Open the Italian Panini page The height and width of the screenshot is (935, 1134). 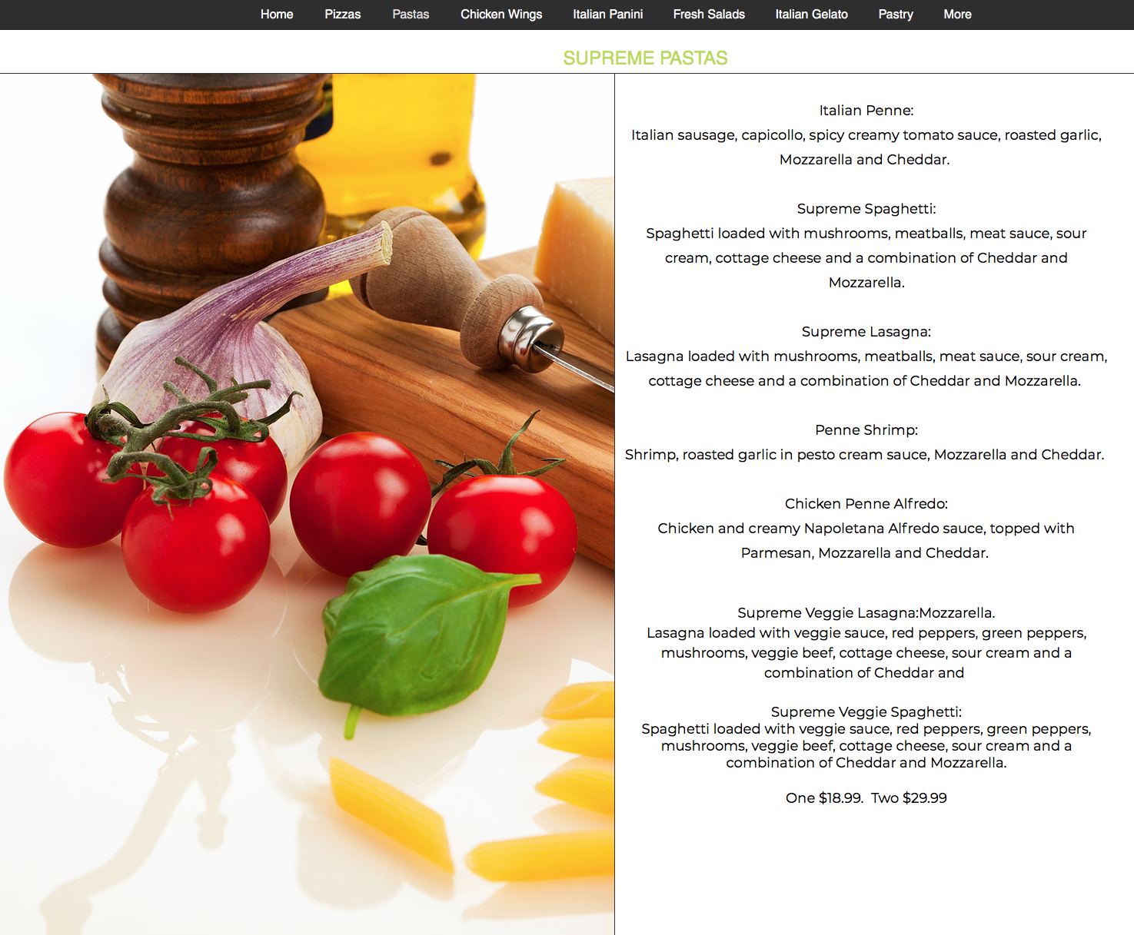(x=607, y=15)
